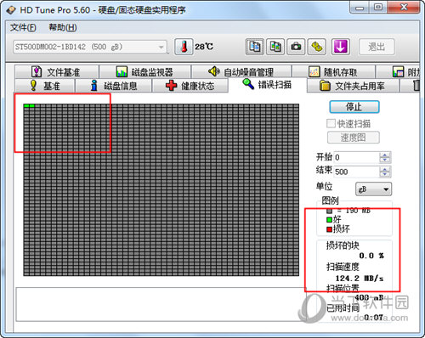Screen dimensions: 425x338
Task: Click the 已用时间 elapsed time label
Action: 343,307
